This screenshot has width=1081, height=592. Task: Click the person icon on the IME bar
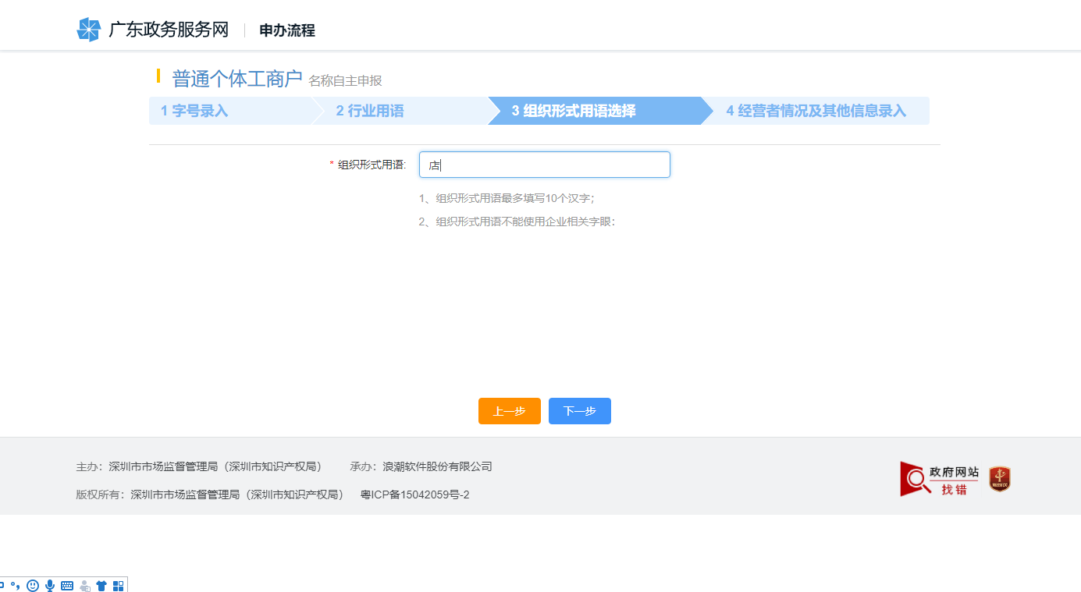coord(84,585)
